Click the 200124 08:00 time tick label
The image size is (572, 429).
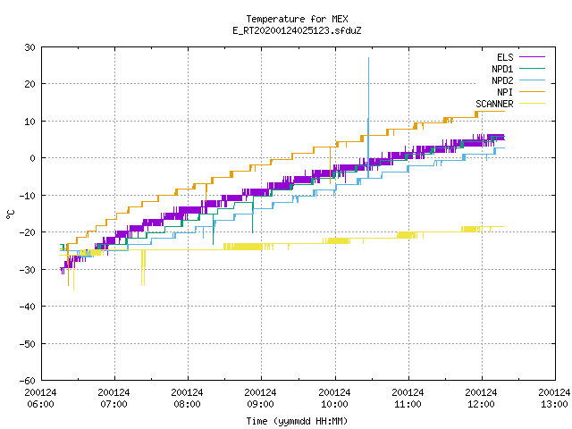tap(187, 399)
